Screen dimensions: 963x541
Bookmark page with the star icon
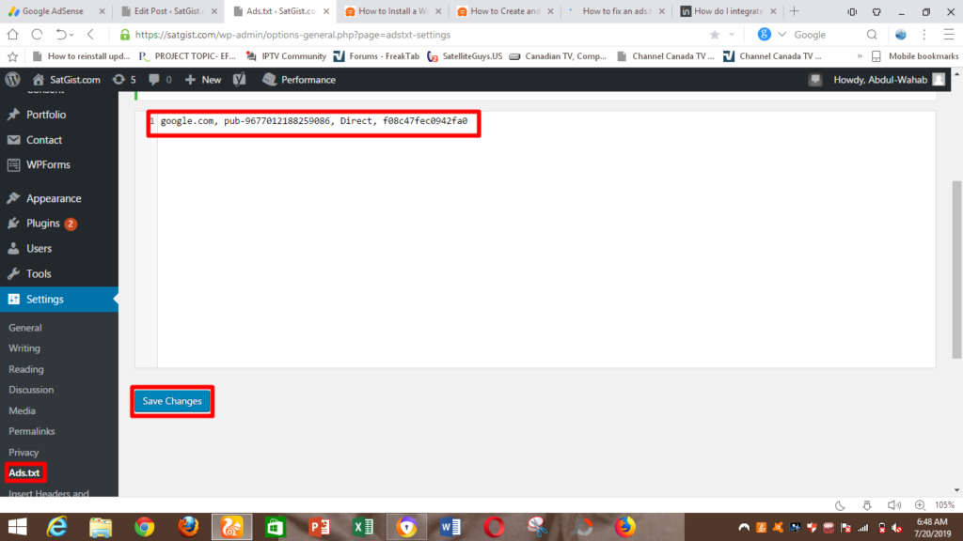point(715,35)
